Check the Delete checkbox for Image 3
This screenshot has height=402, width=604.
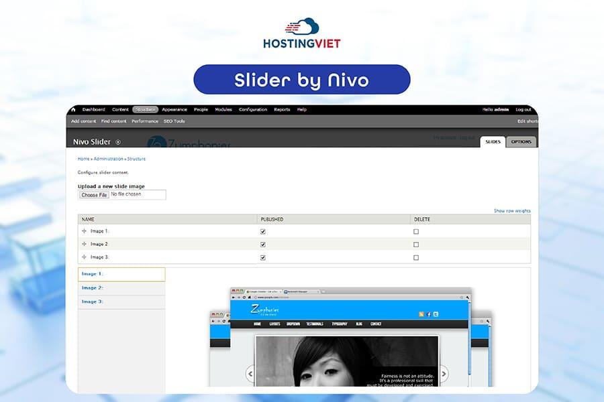click(415, 257)
